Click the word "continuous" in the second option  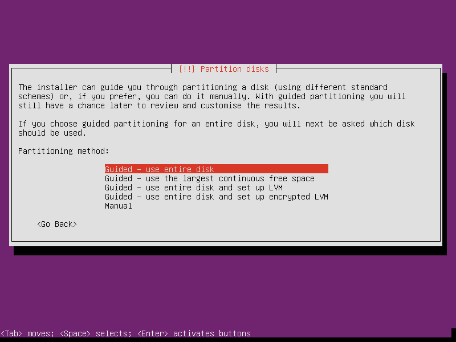click(241, 178)
